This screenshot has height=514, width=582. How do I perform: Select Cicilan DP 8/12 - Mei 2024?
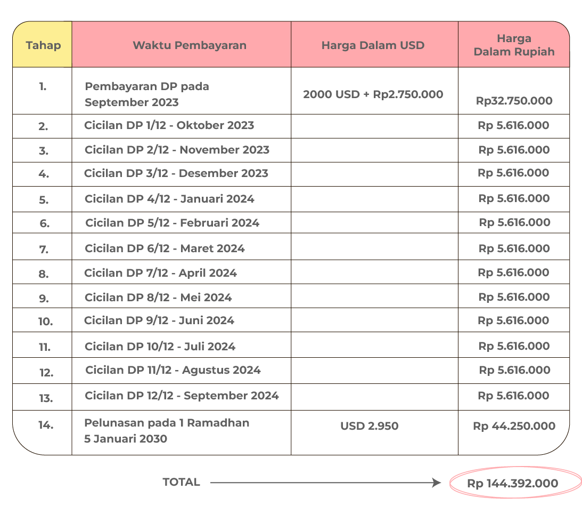point(158,298)
